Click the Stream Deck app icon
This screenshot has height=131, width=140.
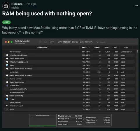(x=7, y=85)
